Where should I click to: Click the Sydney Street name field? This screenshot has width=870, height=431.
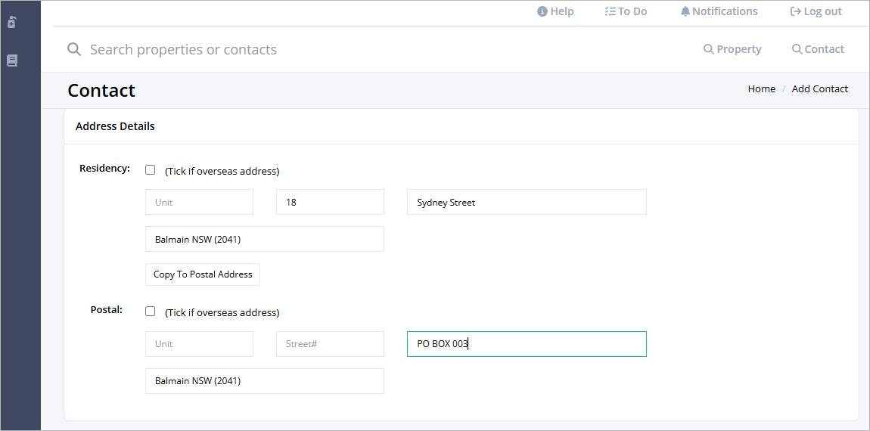pos(527,202)
